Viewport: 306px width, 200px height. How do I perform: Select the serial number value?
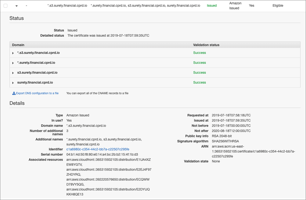point(102,154)
